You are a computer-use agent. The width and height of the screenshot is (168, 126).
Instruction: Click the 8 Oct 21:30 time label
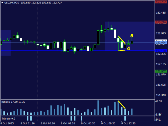[27, 123]
